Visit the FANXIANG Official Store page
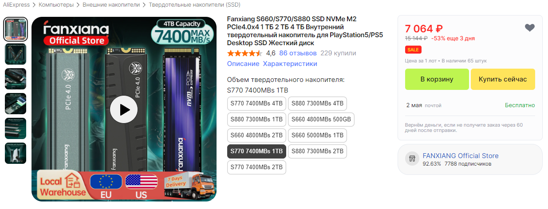The image size is (548, 209). [461, 156]
